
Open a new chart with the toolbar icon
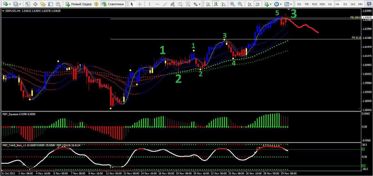click(5, 4)
